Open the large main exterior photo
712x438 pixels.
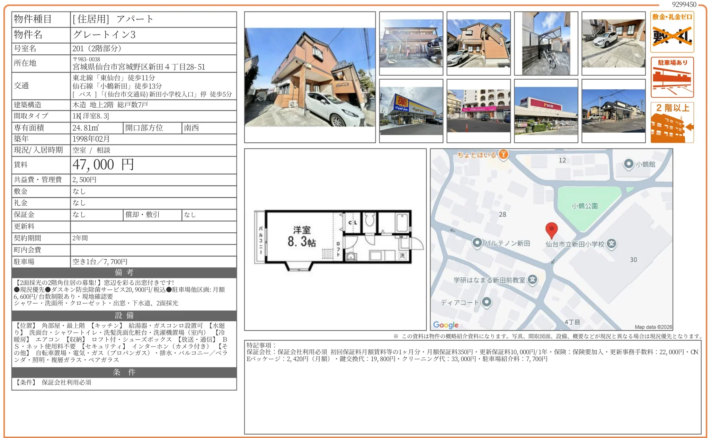coord(310,77)
